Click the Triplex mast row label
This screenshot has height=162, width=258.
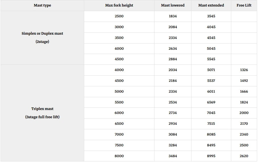tap(42, 113)
